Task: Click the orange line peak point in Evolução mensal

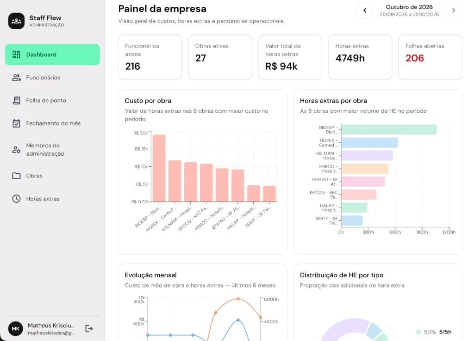Action: pos(238,299)
